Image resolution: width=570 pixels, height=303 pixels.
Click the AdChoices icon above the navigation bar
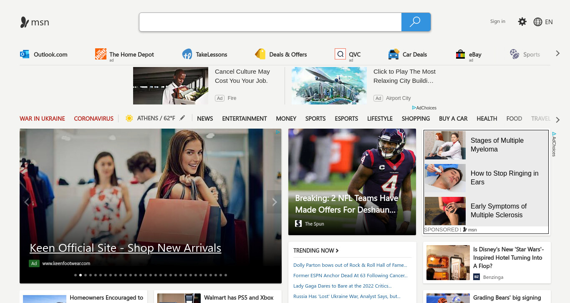point(414,108)
